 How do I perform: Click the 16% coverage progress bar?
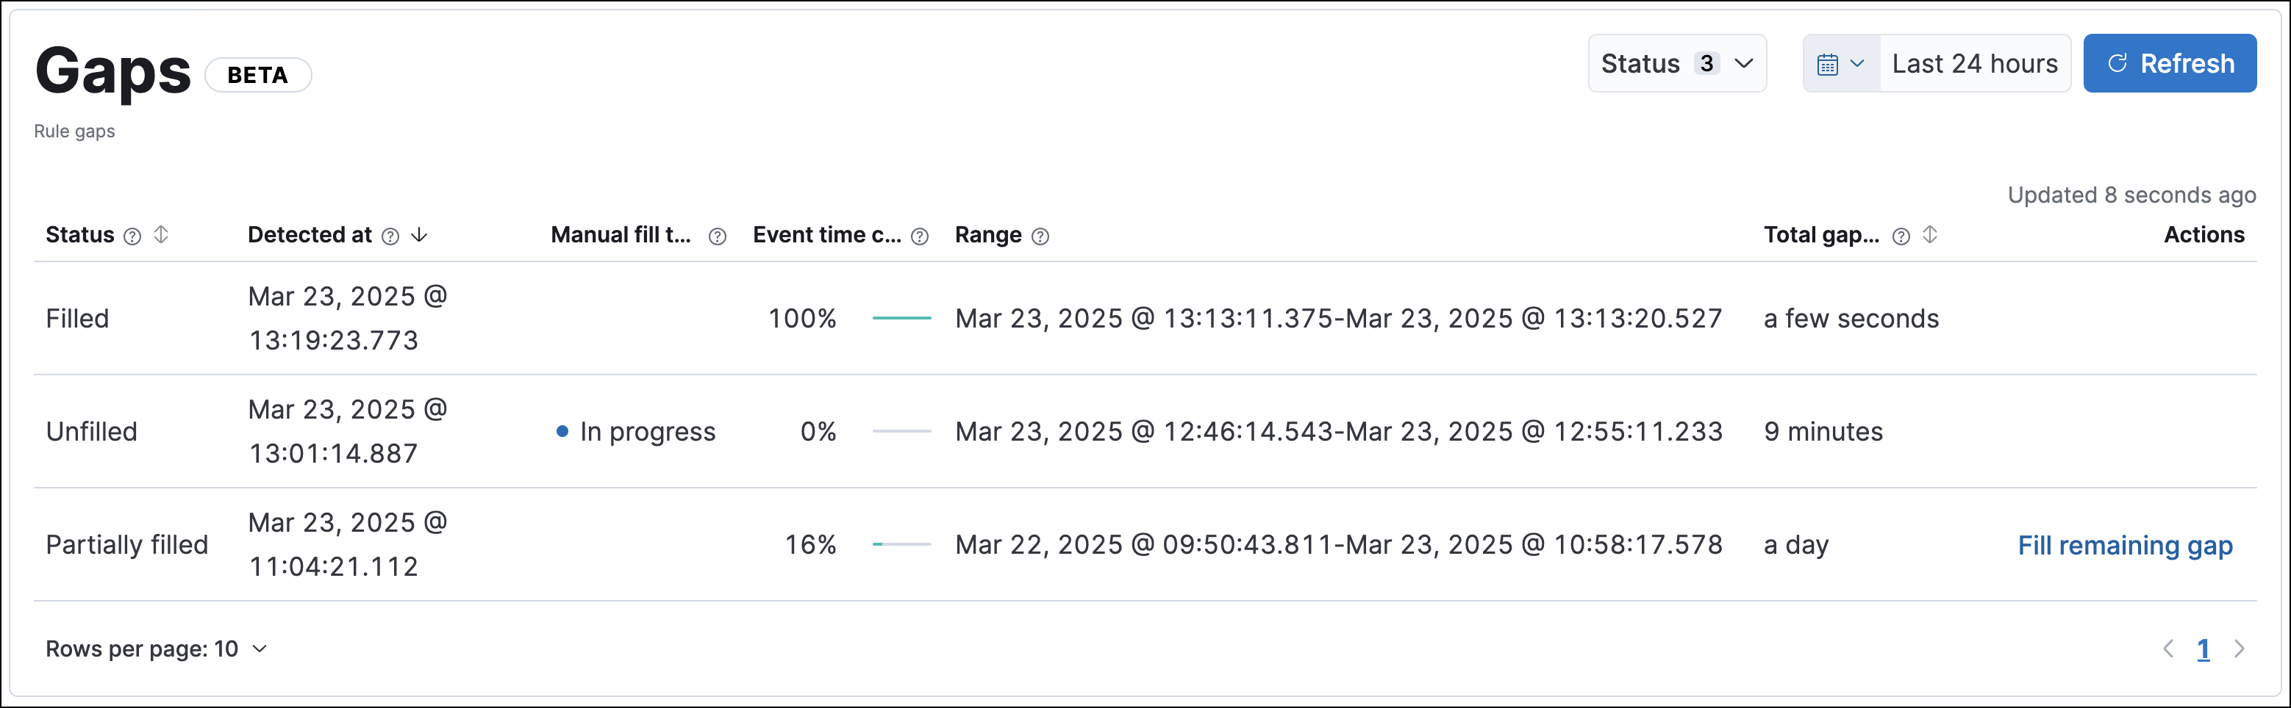(901, 544)
